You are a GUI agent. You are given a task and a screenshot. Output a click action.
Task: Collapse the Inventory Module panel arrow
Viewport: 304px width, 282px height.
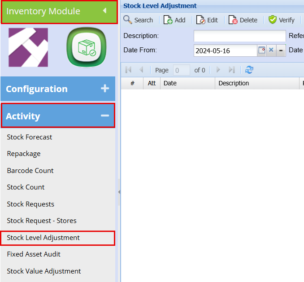pos(104,10)
